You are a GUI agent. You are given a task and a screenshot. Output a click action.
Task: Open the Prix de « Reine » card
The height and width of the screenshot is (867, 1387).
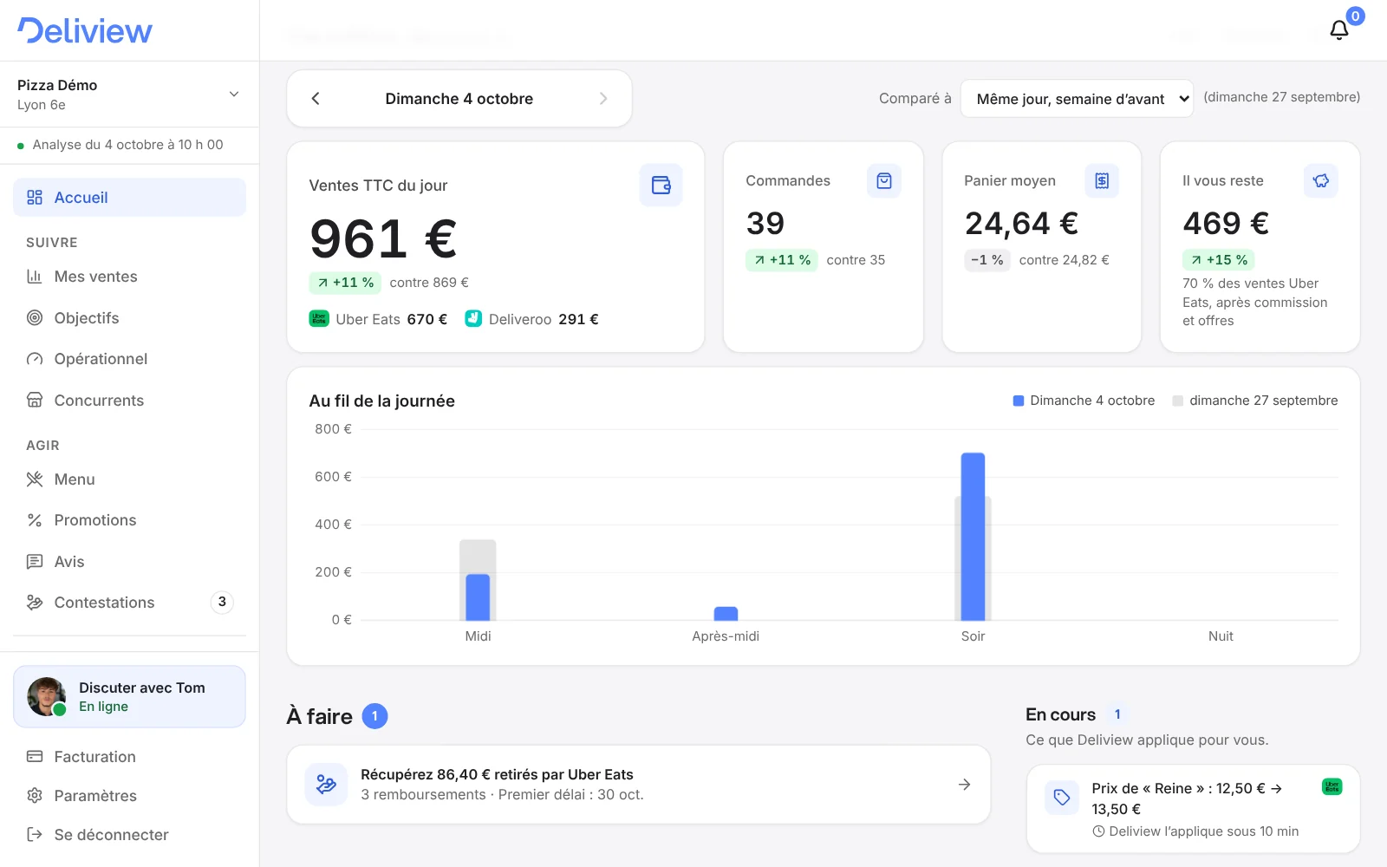click(x=1193, y=809)
